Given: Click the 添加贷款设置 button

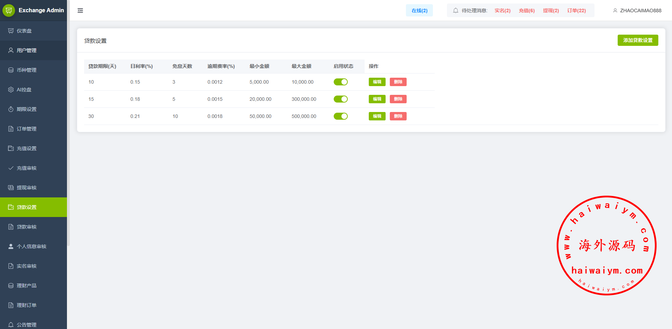Looking at the screenshot, I should pos(637,40).
